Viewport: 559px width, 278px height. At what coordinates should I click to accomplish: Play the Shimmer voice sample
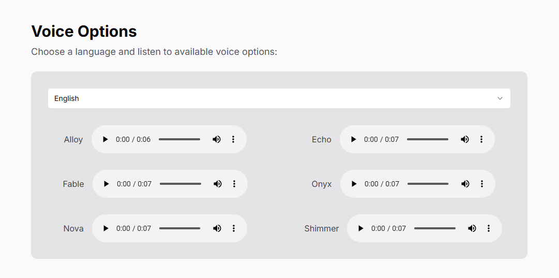click(x=361, y=228)
